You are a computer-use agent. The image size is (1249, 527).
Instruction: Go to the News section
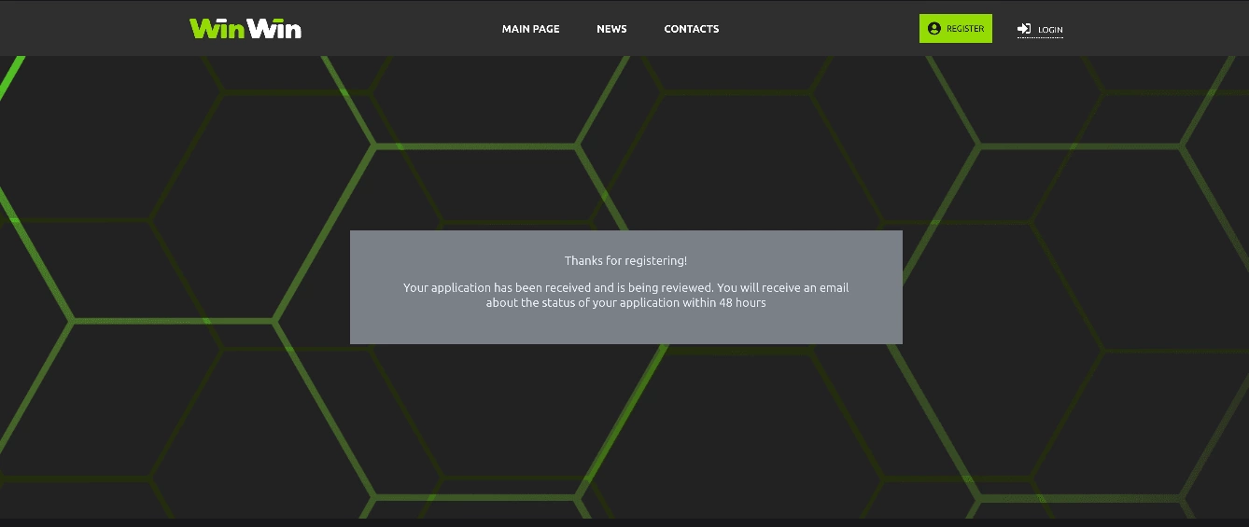coord(611,29)
